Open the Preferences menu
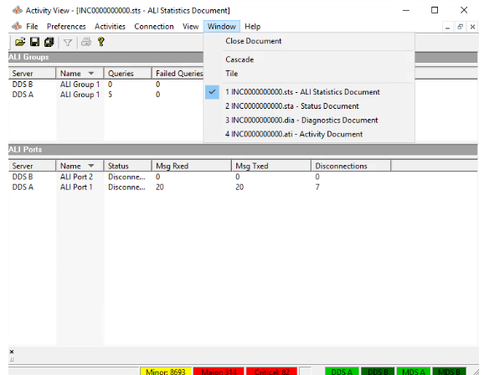Viewport: 484px width, 375px height. coord(66,27)
